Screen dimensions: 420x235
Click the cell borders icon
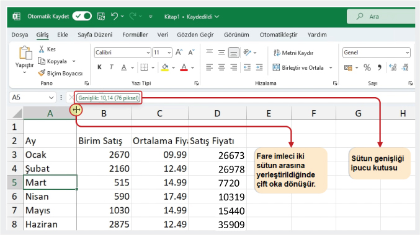[x=144, y=67]
